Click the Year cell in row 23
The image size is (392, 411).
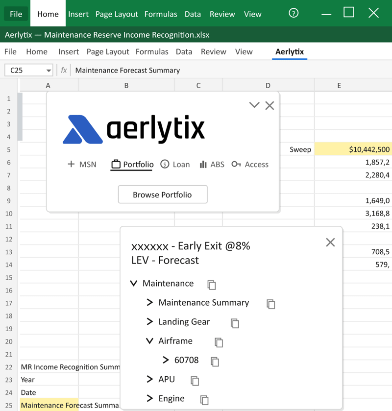tap(49, 380)
